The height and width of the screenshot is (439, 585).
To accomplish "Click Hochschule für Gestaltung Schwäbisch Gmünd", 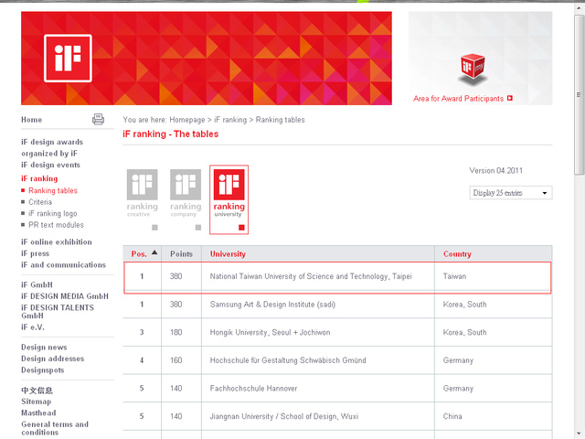I will pos(288,360).
